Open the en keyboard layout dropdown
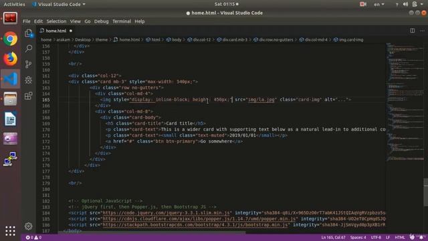This screenshot has width=428, height=241. tap(379, 4)
